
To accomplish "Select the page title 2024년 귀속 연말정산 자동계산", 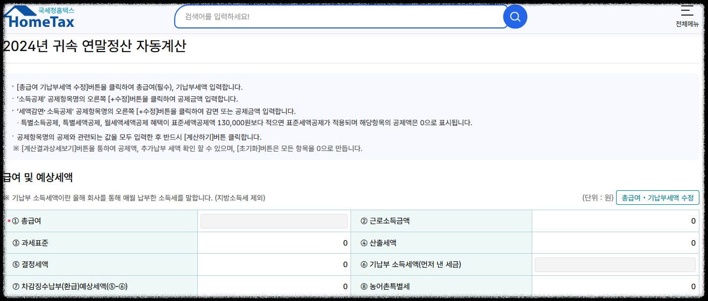I will coord(95,46).
